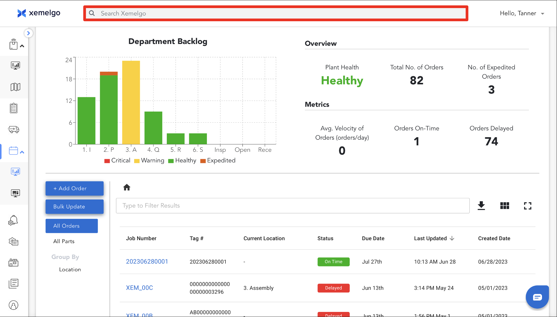Image resolution: width=557 pixels, height=317 pixels.
Task: Open job XEM_00C link
Action: (140, 288)
